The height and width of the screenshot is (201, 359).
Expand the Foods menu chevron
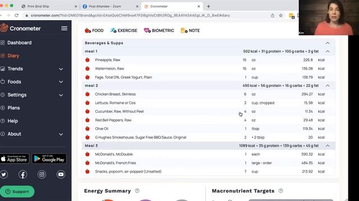click(x=61, y=82)
